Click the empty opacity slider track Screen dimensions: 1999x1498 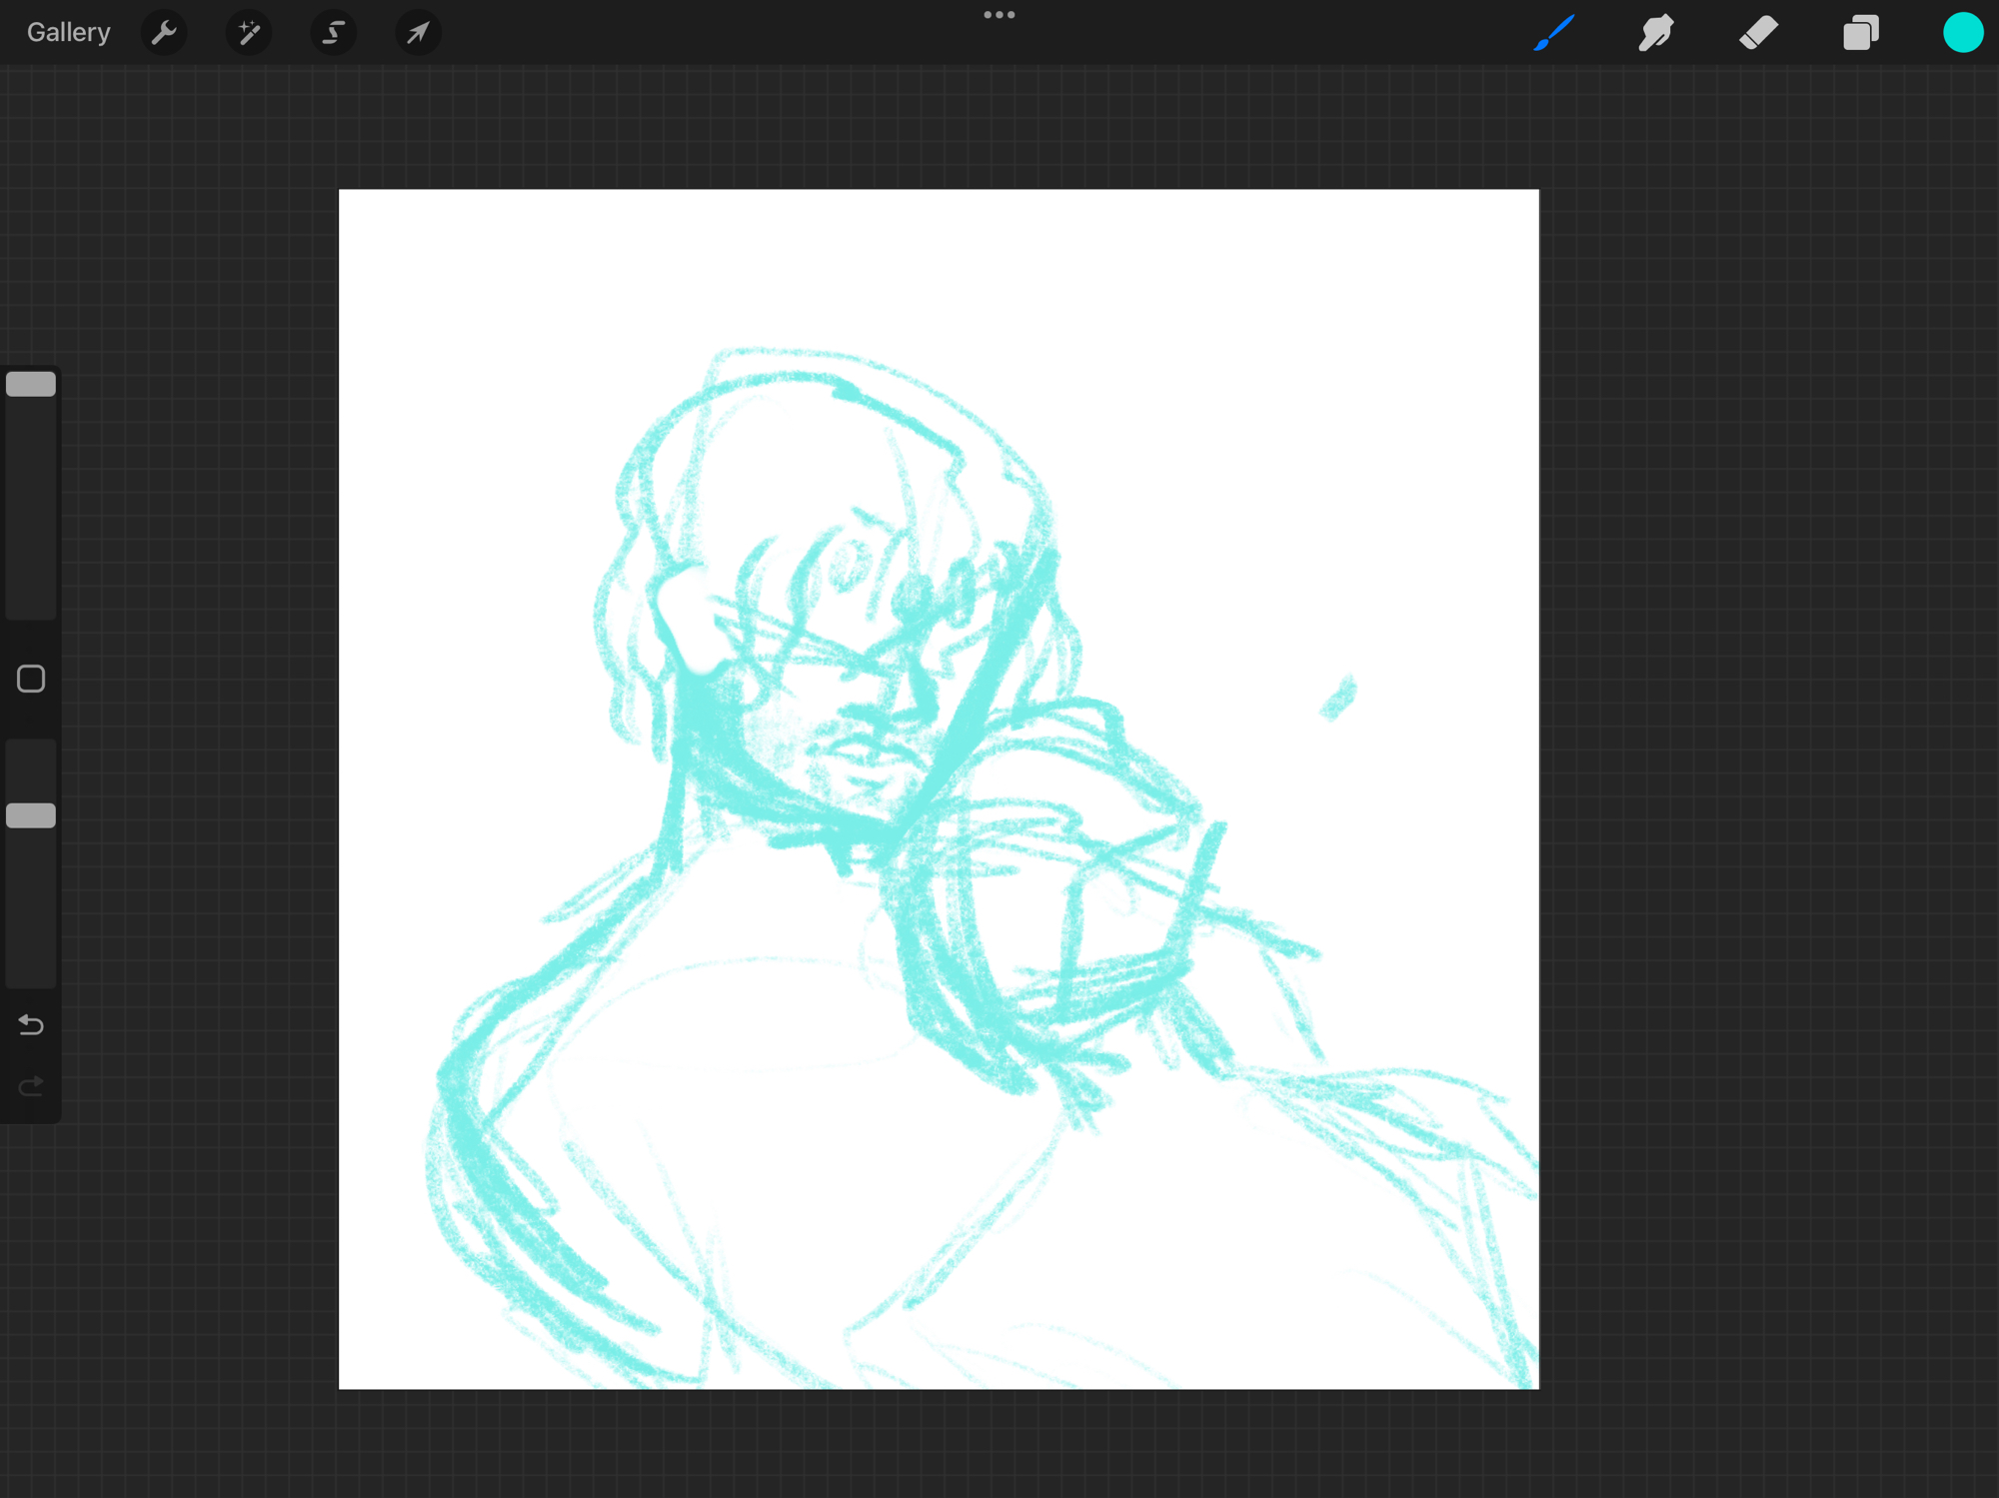pyautogui.click(x=31, y=909)
